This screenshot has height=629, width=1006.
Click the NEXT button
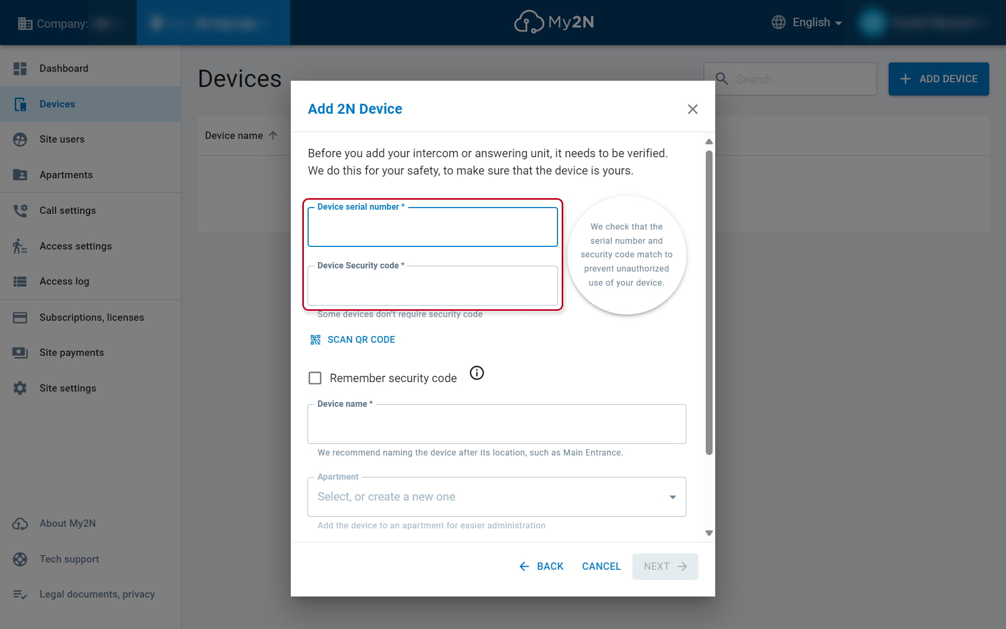coord(665,567)
